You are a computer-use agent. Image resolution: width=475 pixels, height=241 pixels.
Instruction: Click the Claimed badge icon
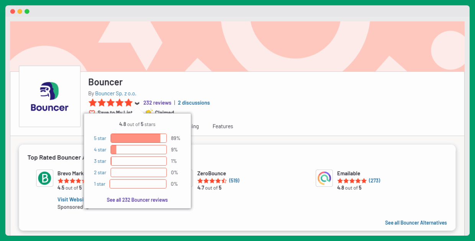coord(149,112)
